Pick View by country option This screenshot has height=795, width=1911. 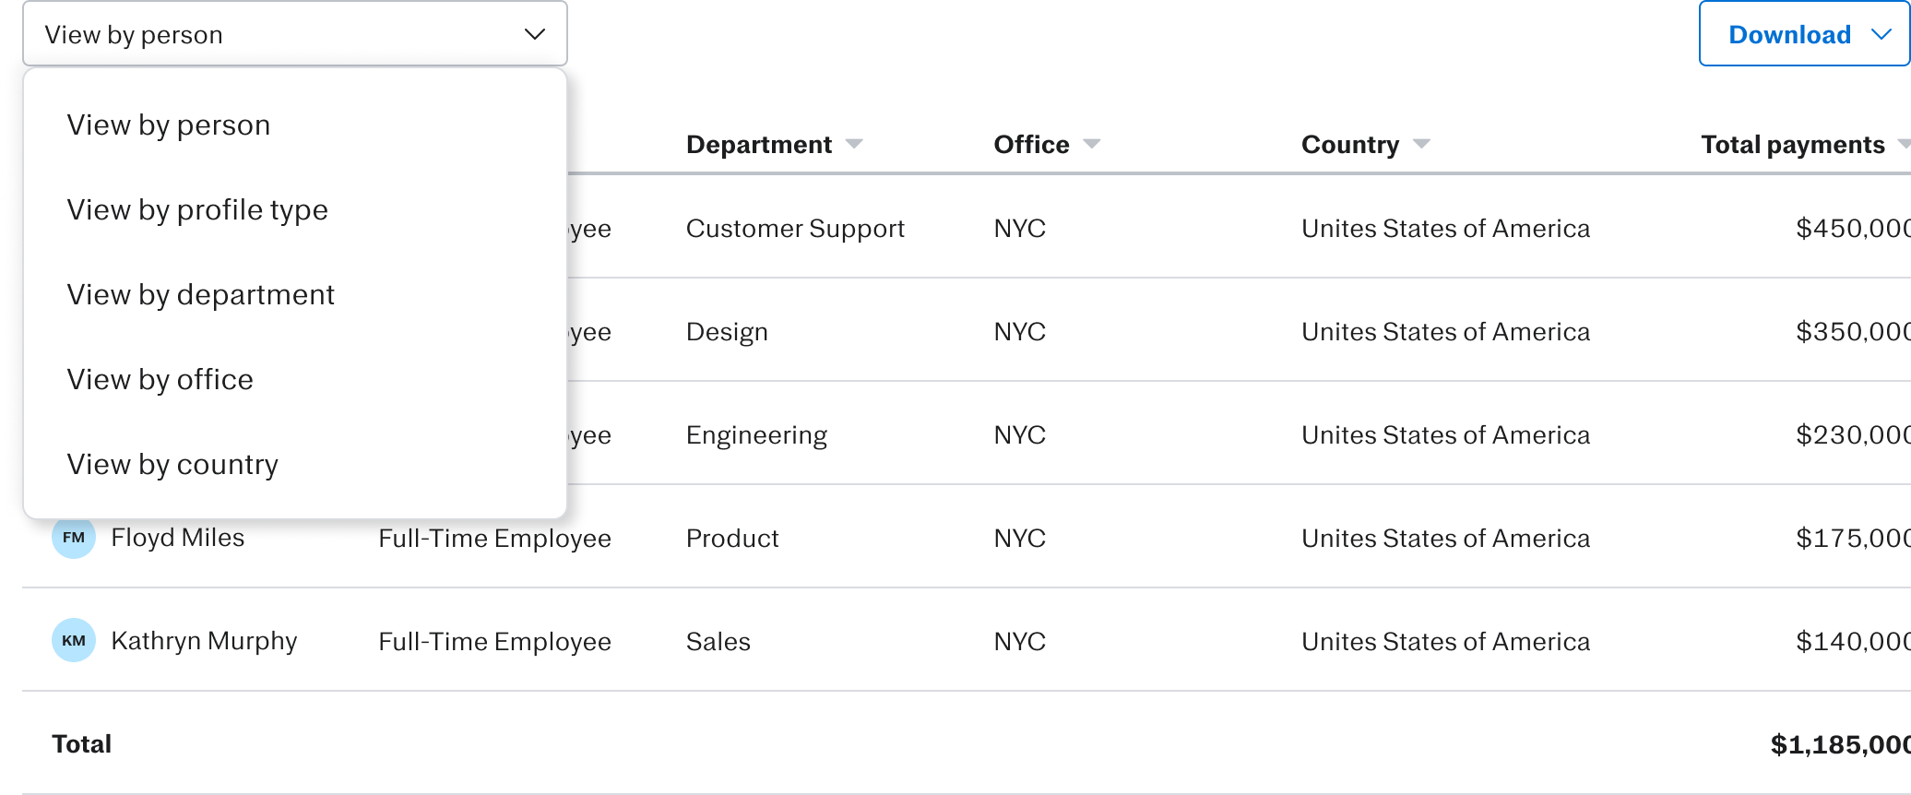[x=172, y=464]
